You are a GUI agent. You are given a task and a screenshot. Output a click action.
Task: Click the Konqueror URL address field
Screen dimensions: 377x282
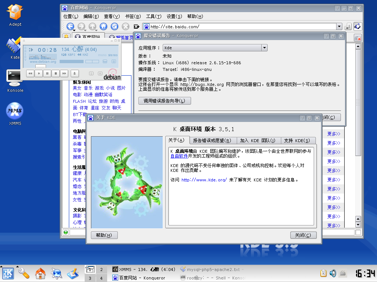click(x=243, y=26)
